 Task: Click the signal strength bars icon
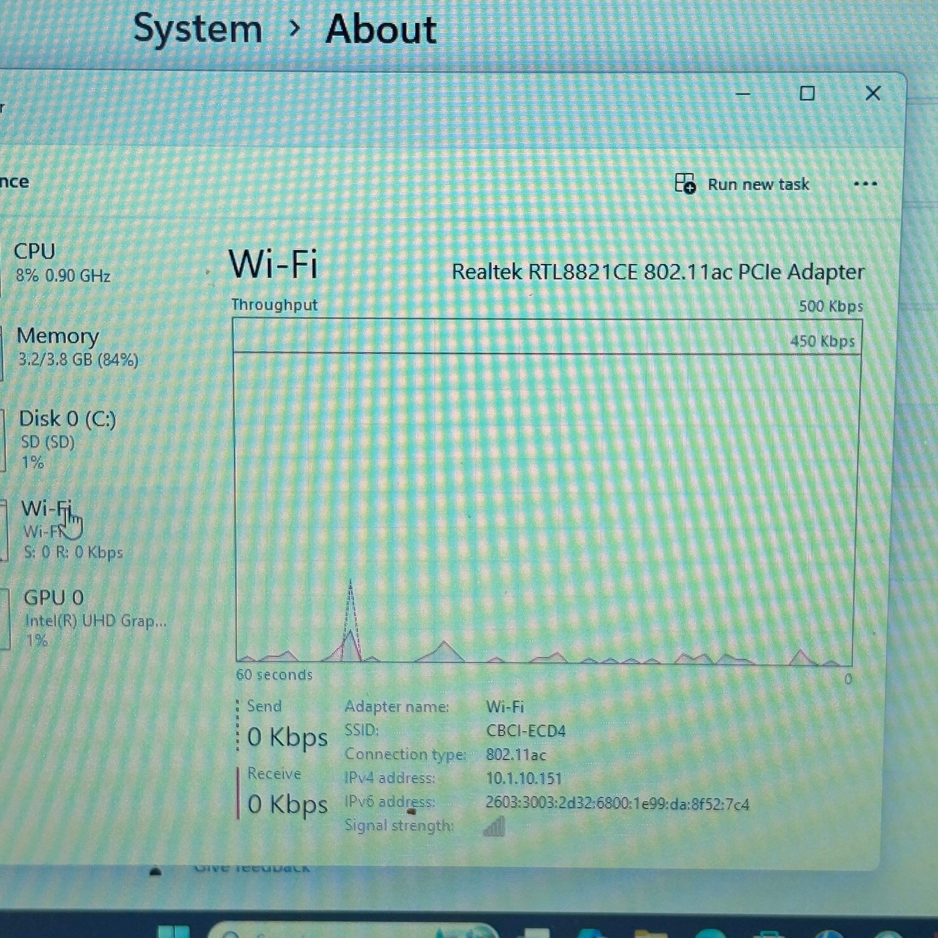[494, 827]
